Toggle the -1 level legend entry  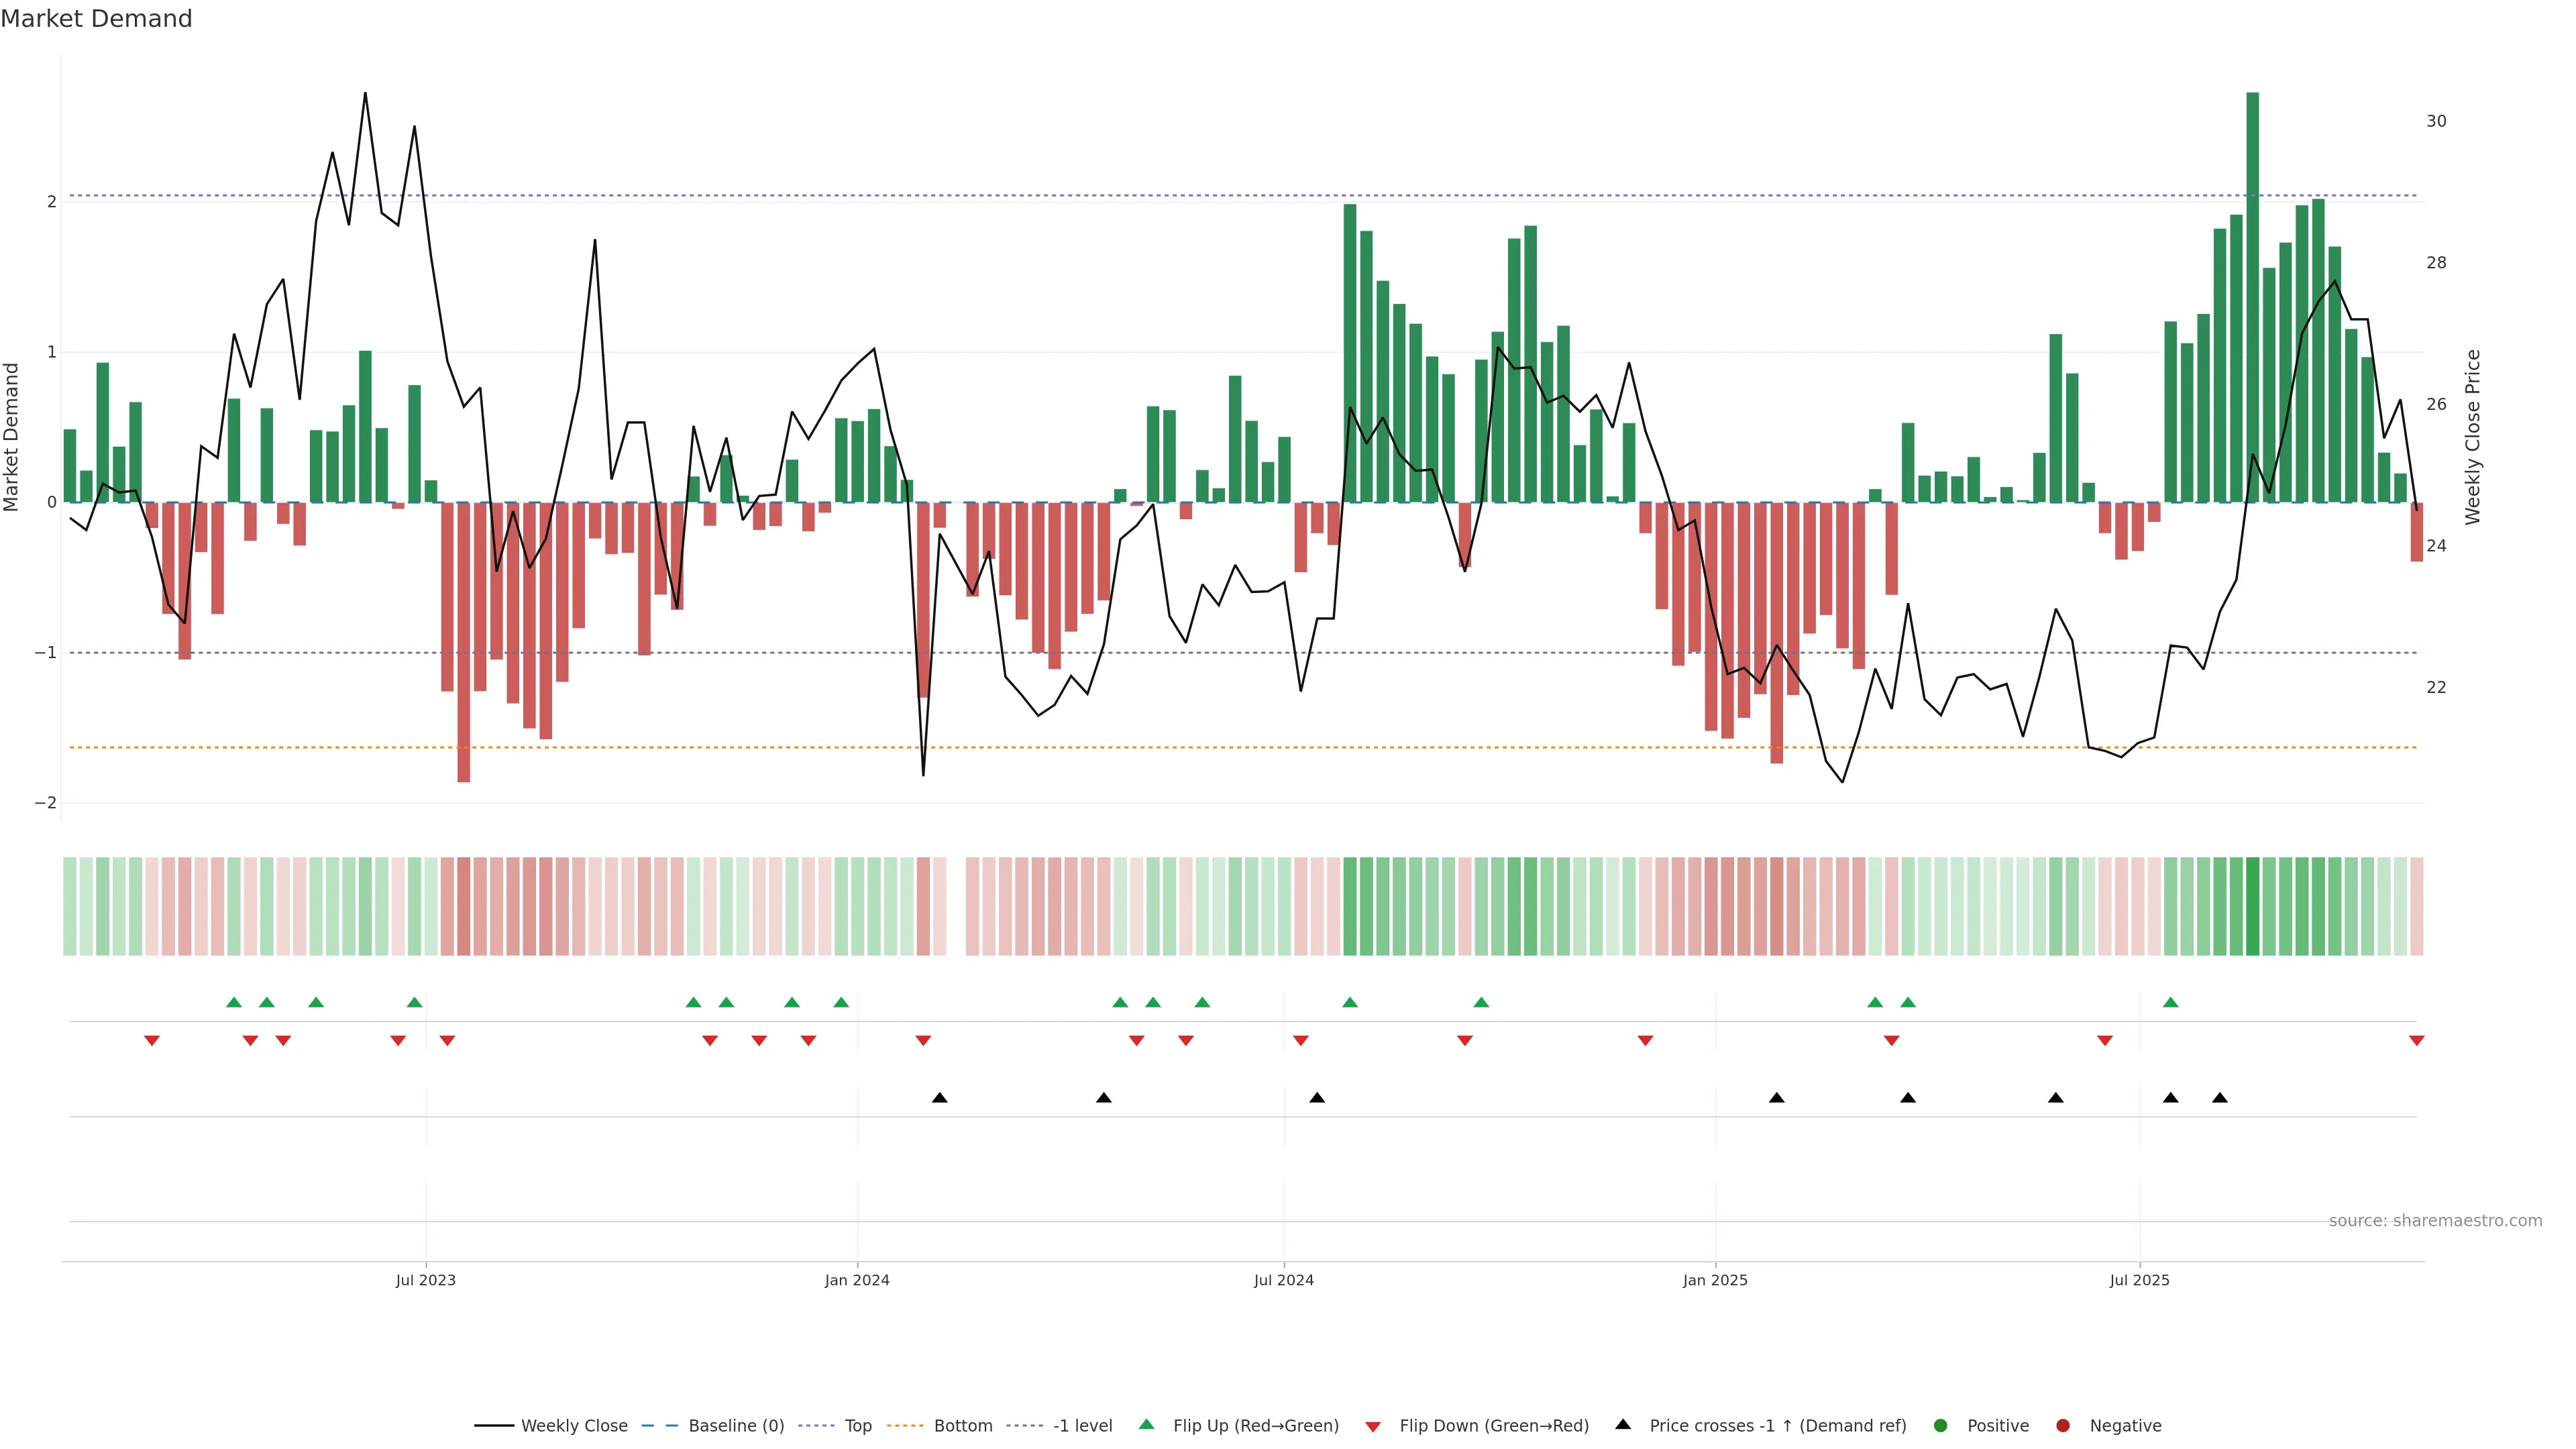[x=1082, y=1425]
